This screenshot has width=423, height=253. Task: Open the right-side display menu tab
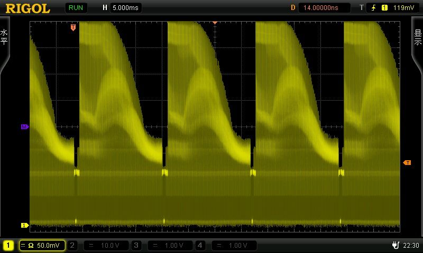click(418, 37)
